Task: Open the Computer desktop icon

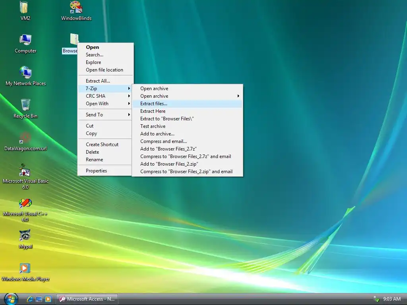Action: coord(25,43)
